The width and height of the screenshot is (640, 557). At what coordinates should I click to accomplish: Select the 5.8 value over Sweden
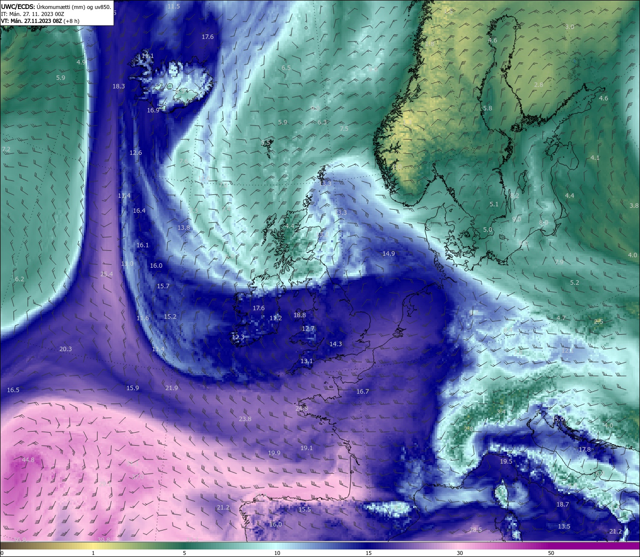pos(487,108)
